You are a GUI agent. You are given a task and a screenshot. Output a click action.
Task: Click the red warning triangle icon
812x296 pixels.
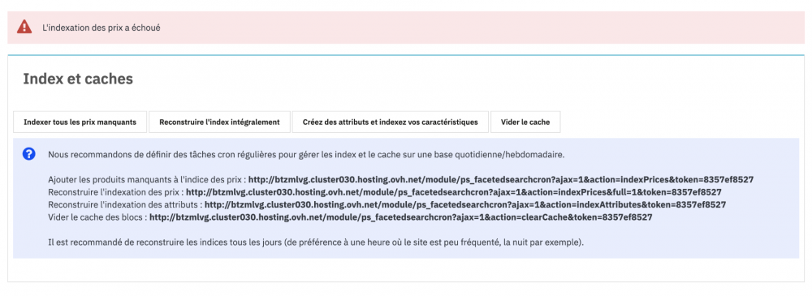[x=24, y=27]
